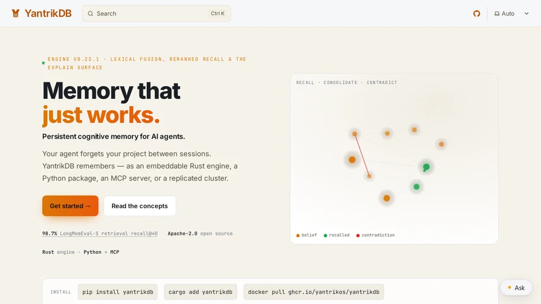
Task: Expand the theme selector chevron
Action: [x=527, y=13]
